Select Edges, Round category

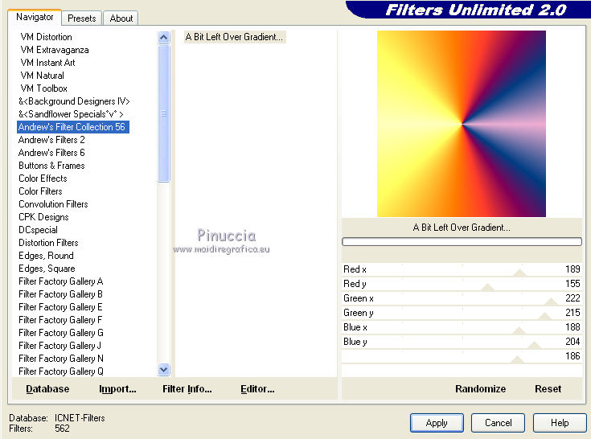pyautogui.click(x=46, y=256)
